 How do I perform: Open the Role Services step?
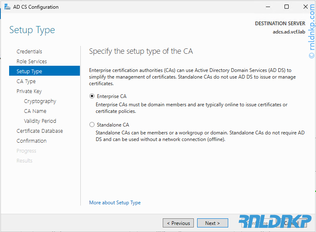coord(31,62)
